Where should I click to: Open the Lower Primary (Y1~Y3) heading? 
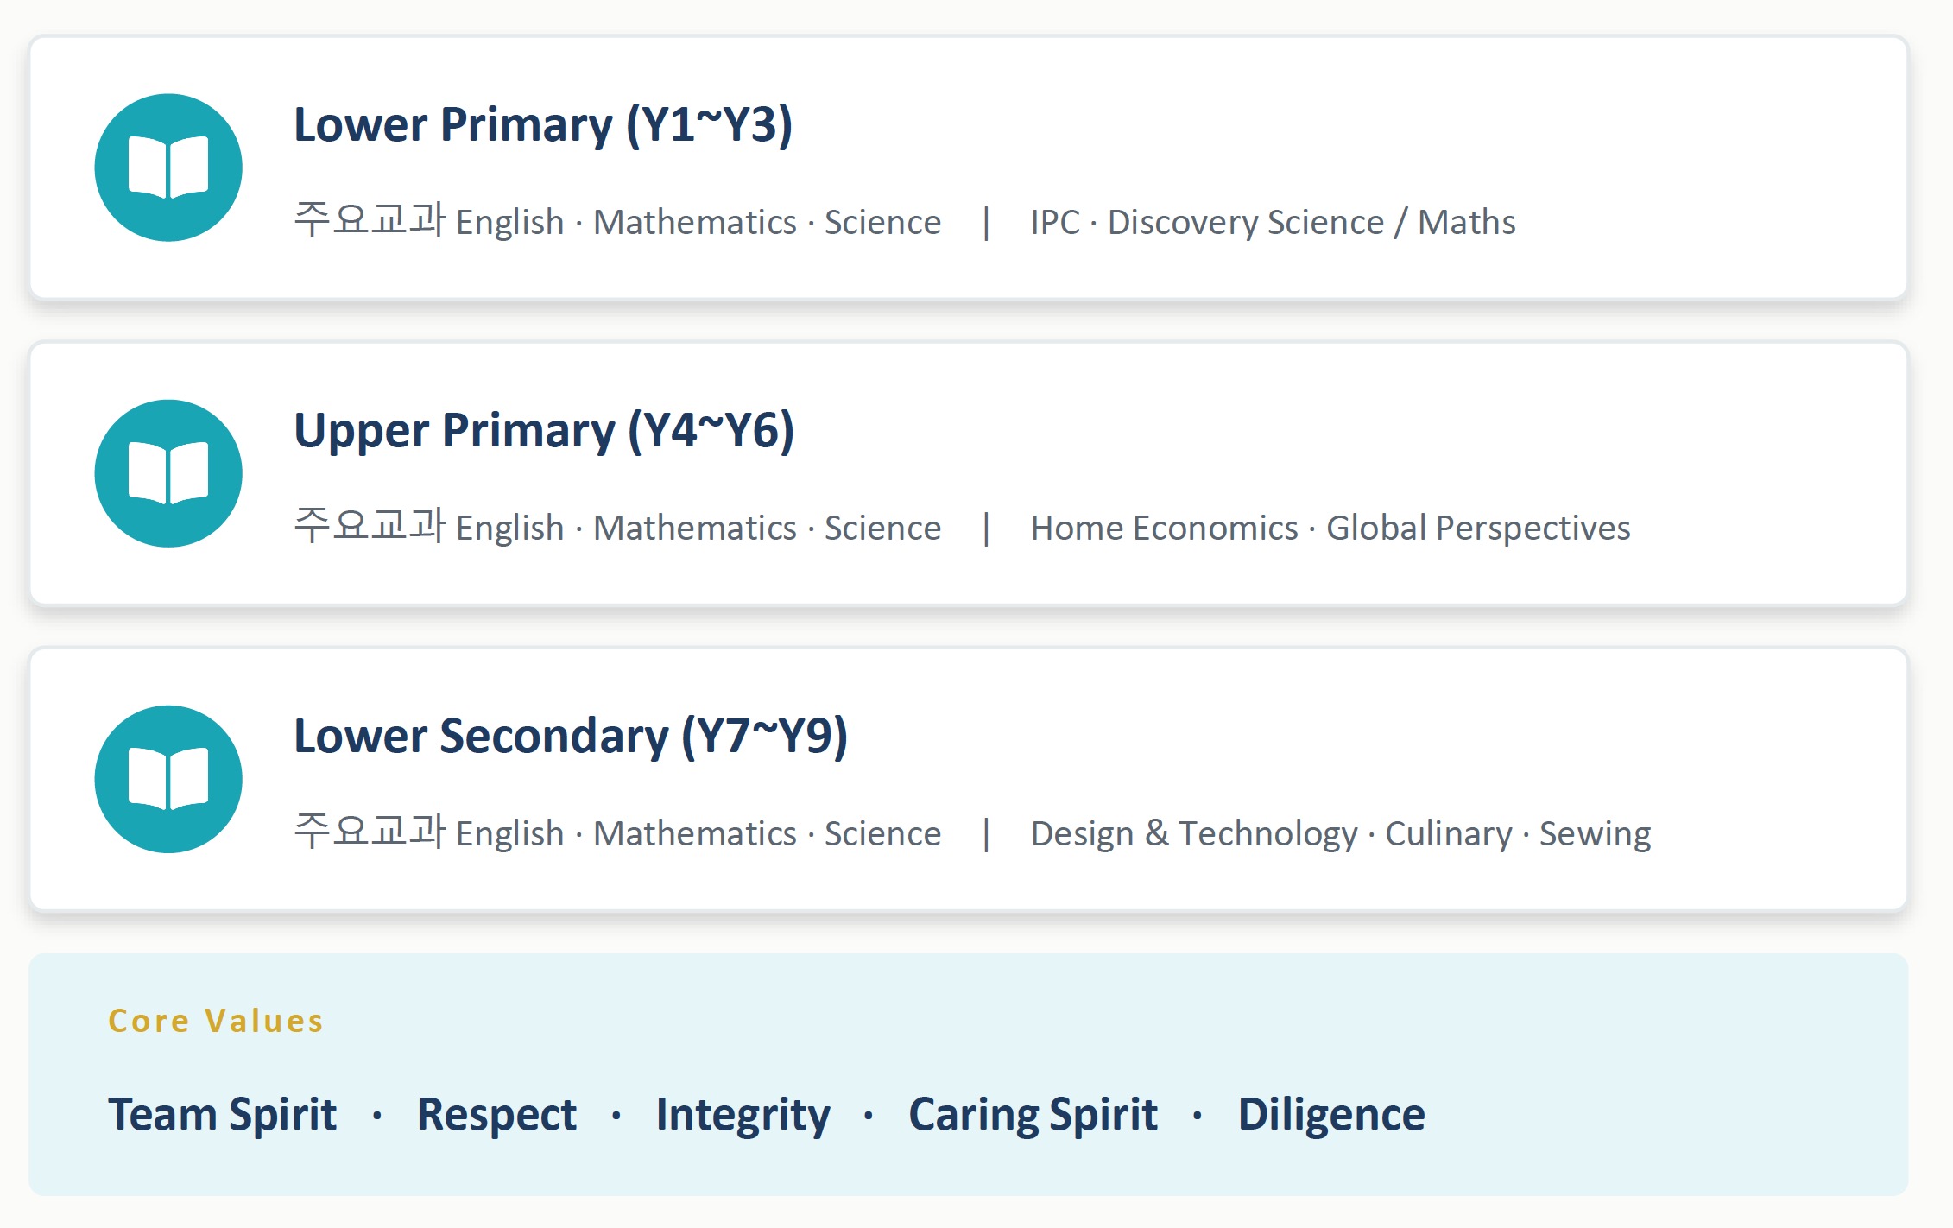[x=543, y=125]
